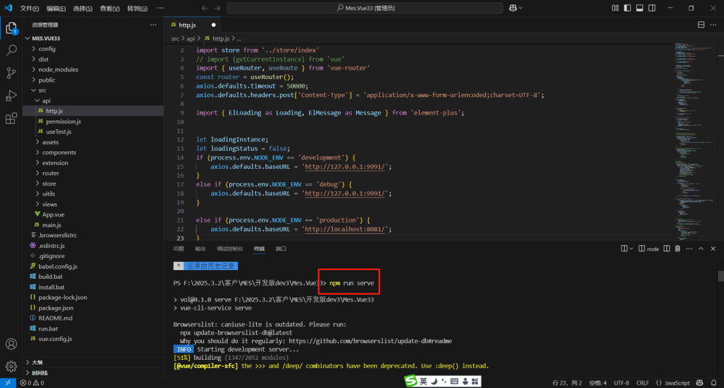Image resolution: width=724 pixels, height=388 pixels.
Task: Click the github browserslist update-db link
Action: click(370, 341)
